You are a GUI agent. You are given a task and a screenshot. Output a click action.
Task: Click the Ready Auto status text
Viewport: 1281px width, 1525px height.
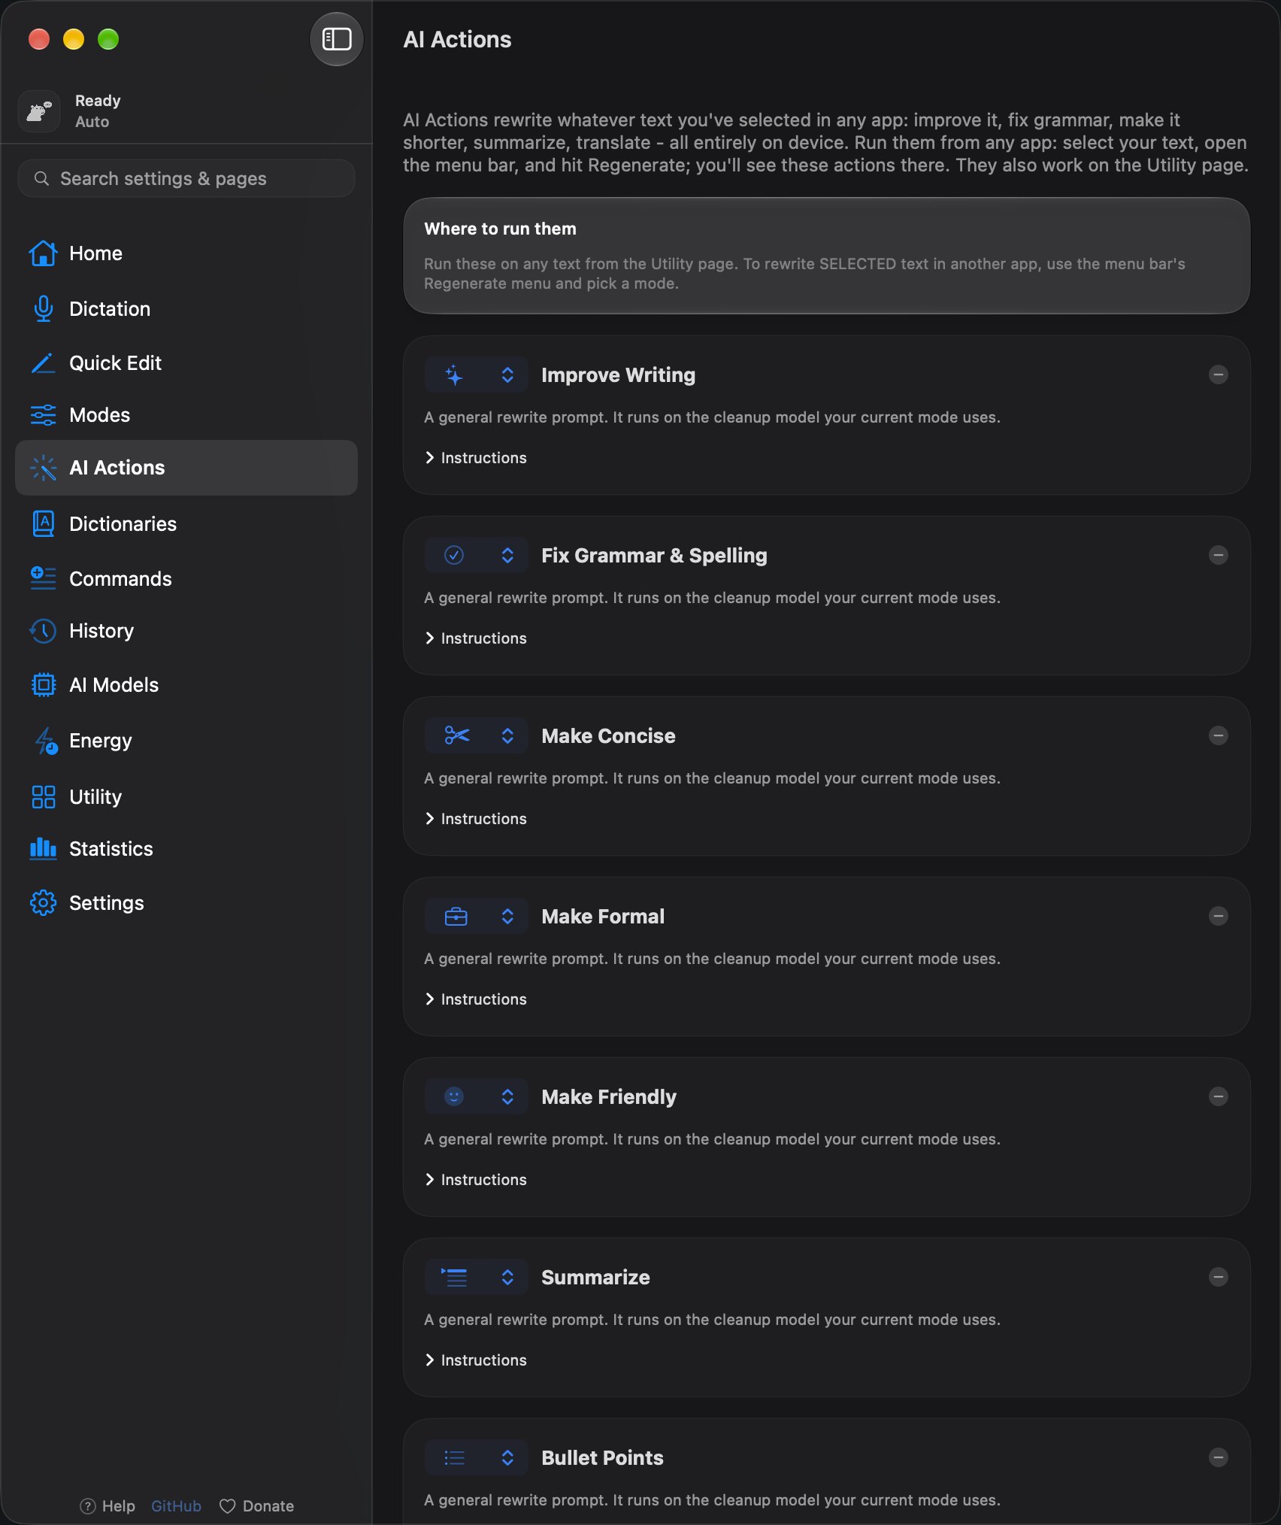coord(98,111)
